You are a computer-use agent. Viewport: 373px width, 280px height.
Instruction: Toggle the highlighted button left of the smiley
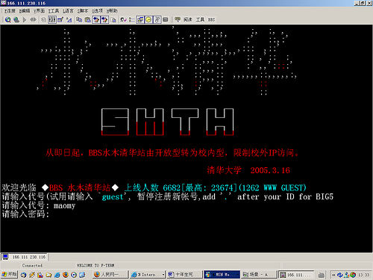click(140, 19)
